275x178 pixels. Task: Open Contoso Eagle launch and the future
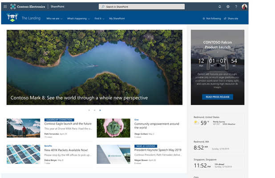[x=68, y=124]
